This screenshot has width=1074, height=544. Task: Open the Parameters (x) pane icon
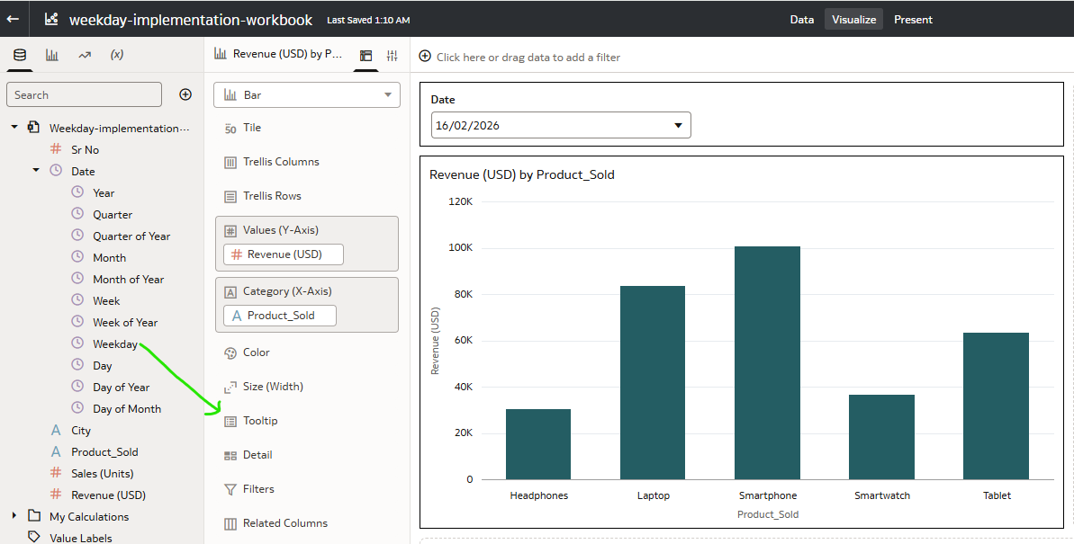point(117,55)
